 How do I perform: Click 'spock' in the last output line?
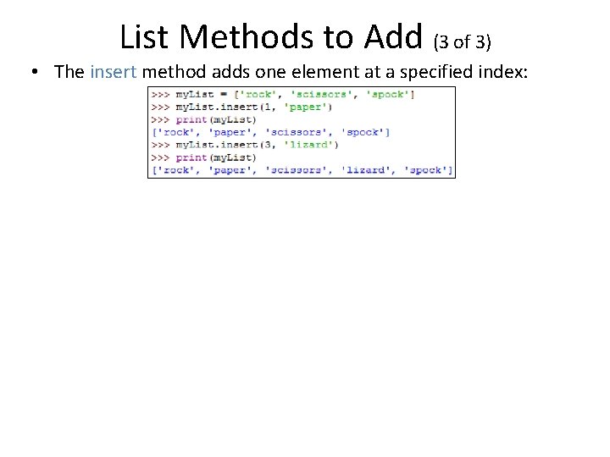[x=425, y=171]
